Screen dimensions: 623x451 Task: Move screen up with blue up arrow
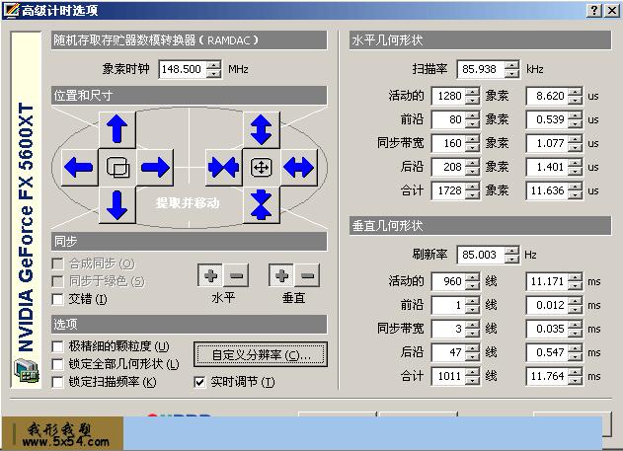(x=117, y=129)
